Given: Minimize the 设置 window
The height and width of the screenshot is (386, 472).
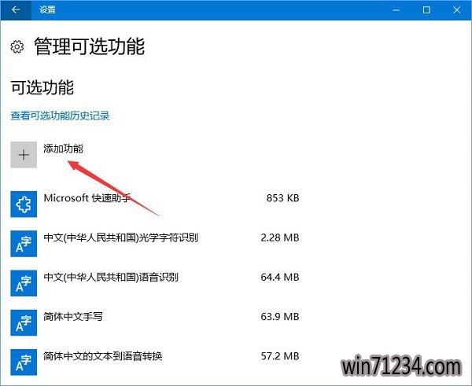Looking at the screenshot, I should (x=396, y=10).
